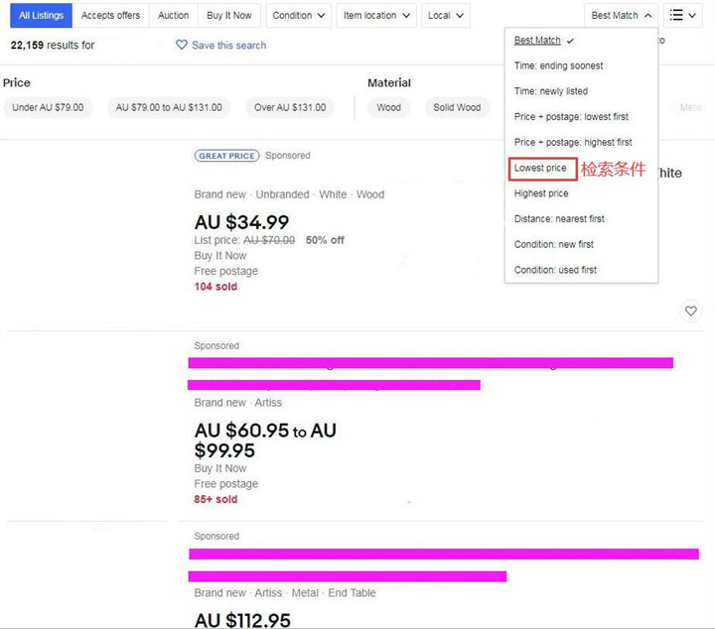Open the Item location dropdown
This screenshot has height=629, width=715.
[376, 15]
